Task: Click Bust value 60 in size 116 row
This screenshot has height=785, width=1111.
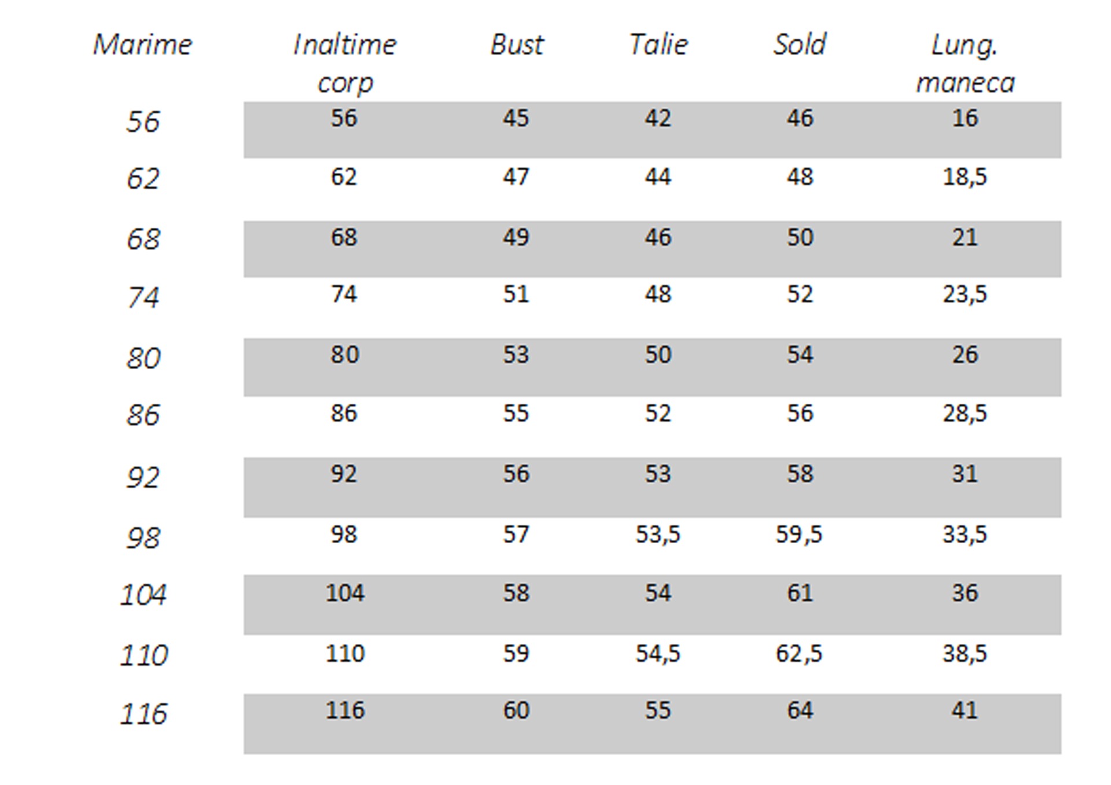Action: coord(516,710)
